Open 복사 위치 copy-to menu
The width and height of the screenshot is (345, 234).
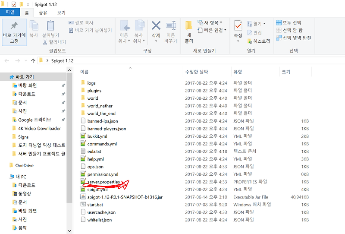tap(139, 32)
